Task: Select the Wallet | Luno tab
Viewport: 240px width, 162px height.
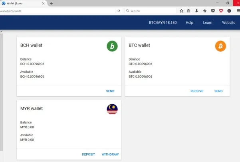Action: (23, 3)
